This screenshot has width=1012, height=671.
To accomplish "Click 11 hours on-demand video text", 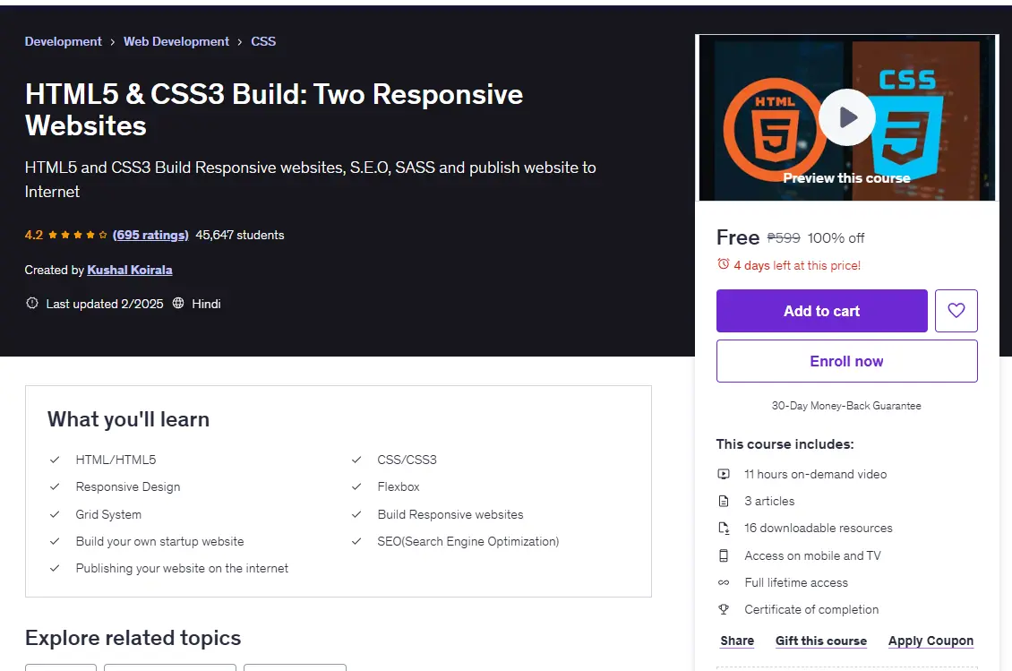I will click(x=815, y=474).
